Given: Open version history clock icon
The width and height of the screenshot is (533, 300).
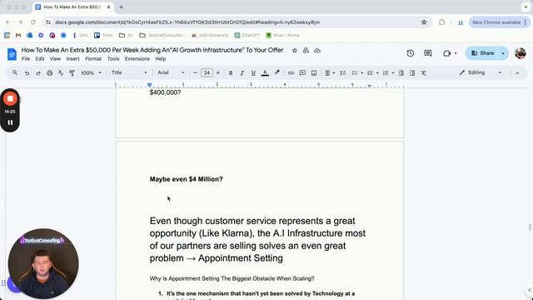Looking at the screenshot, I should coord(411,53).
